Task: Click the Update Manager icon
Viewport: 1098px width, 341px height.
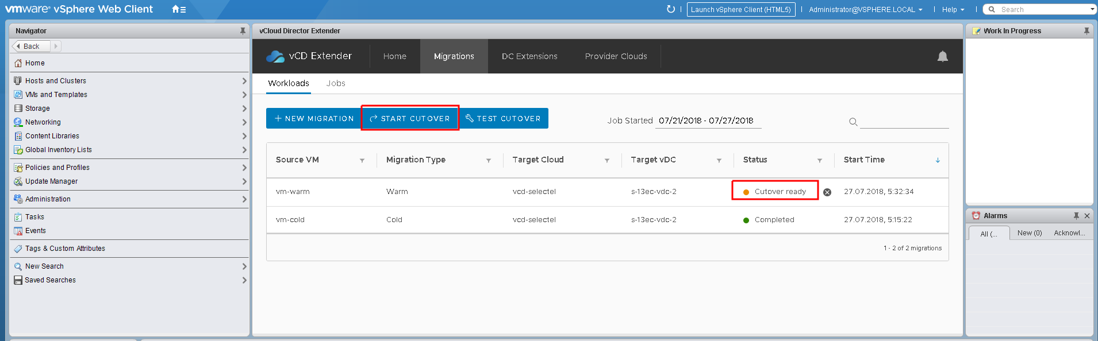Action: pyautogui.click(x=18, y=181)
